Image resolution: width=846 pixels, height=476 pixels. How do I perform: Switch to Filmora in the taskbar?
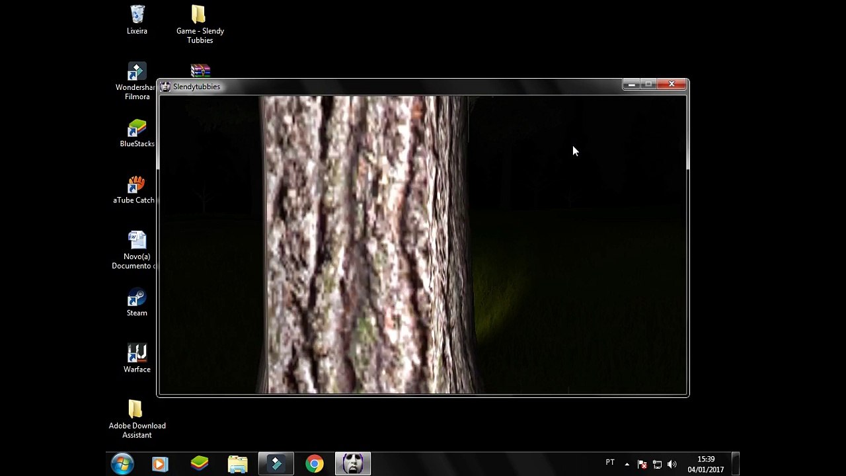point(276,464)
